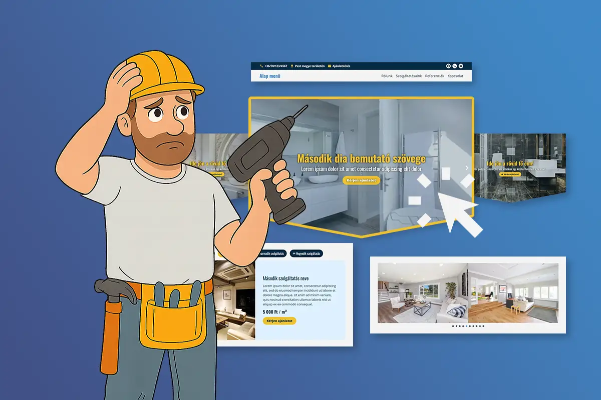Click the Második dia bemutató szövege heading
601x400 pixels.
[361, 159]
